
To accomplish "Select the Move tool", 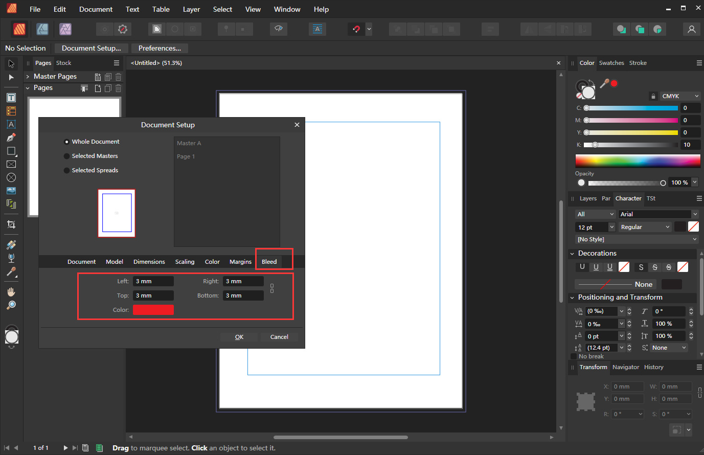I will click(x=11, y=64).
